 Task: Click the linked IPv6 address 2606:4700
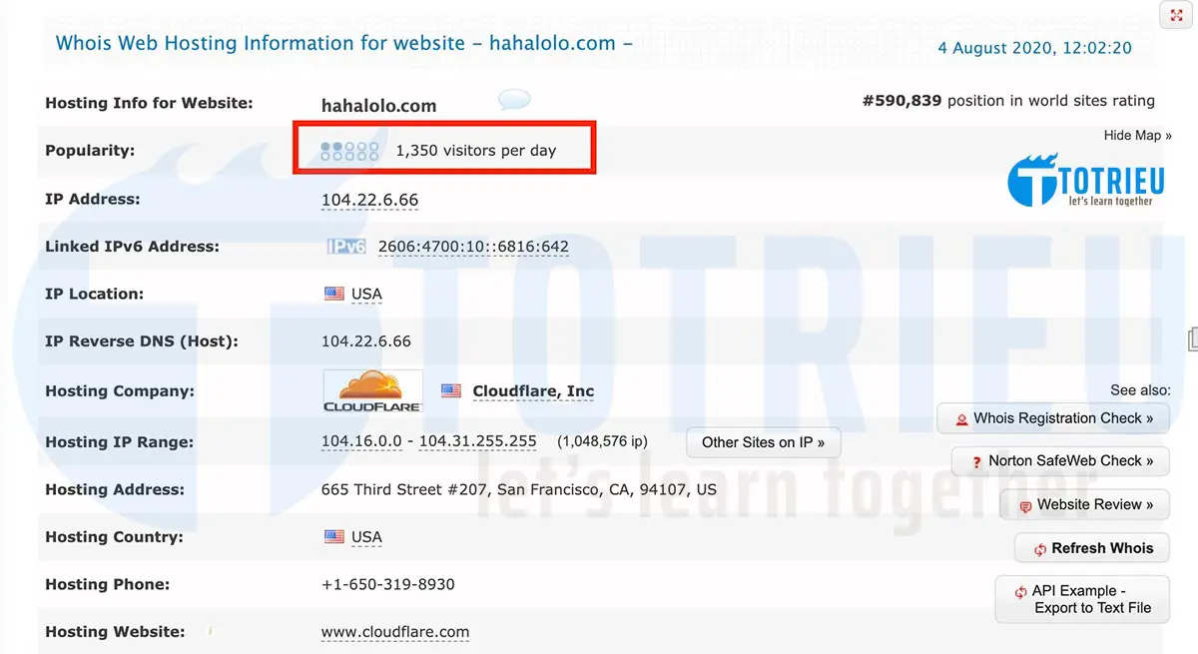click(471, 246)
